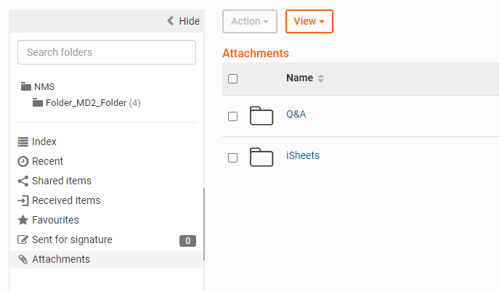Click the Received items arrow icon
The height and width of the screenshot is (291, 499).
click(23, 200)
